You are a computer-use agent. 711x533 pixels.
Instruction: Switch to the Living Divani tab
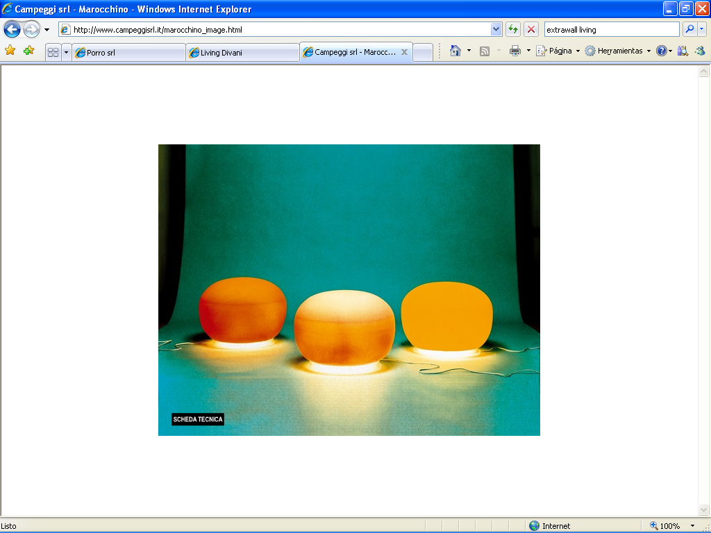[x=242, y=53]
